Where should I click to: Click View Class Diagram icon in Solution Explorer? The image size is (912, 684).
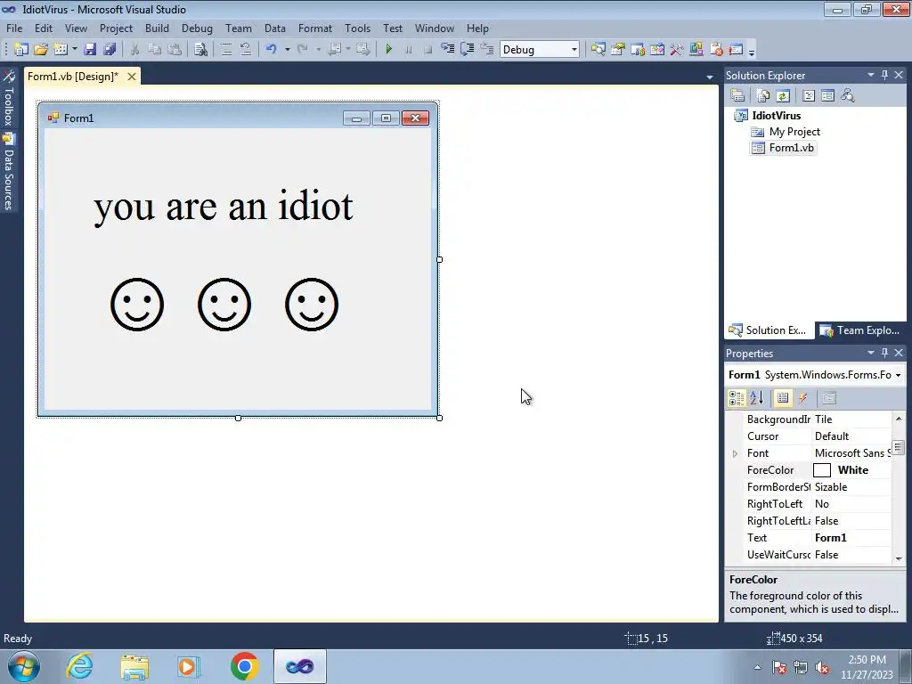point(848,95)
